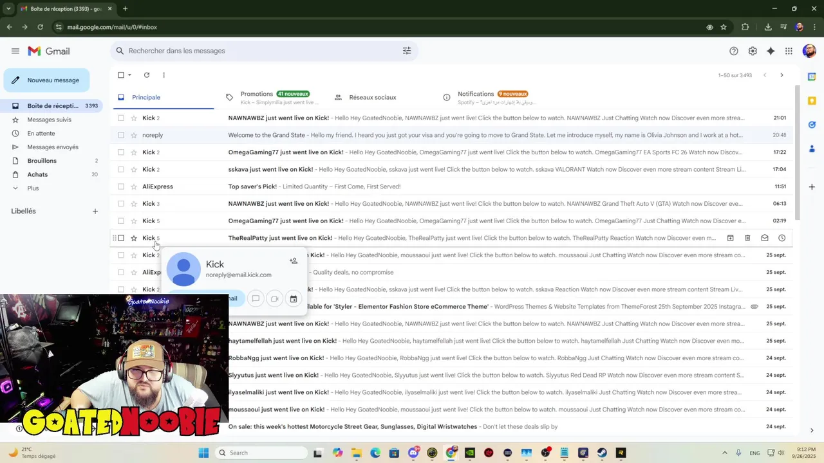Tick checkbox for OmegaGaming77 17:22 email
The height and width of the screenshot is (463, 824).
[121, 152]
